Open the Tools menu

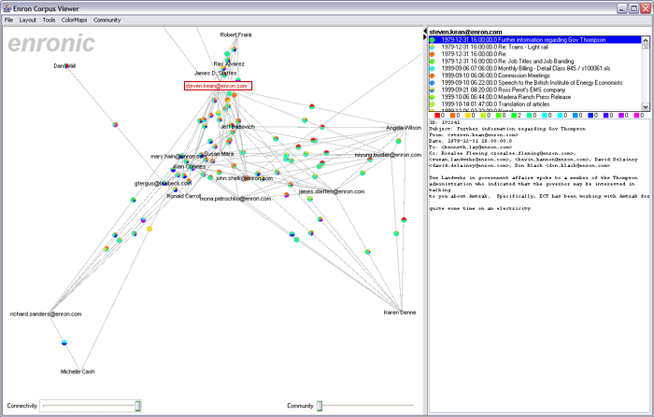click(x=49, y=20)
